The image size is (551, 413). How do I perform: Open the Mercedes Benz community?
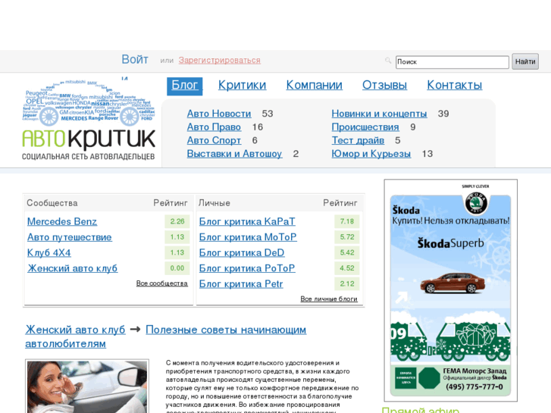(x=62, y=221)
